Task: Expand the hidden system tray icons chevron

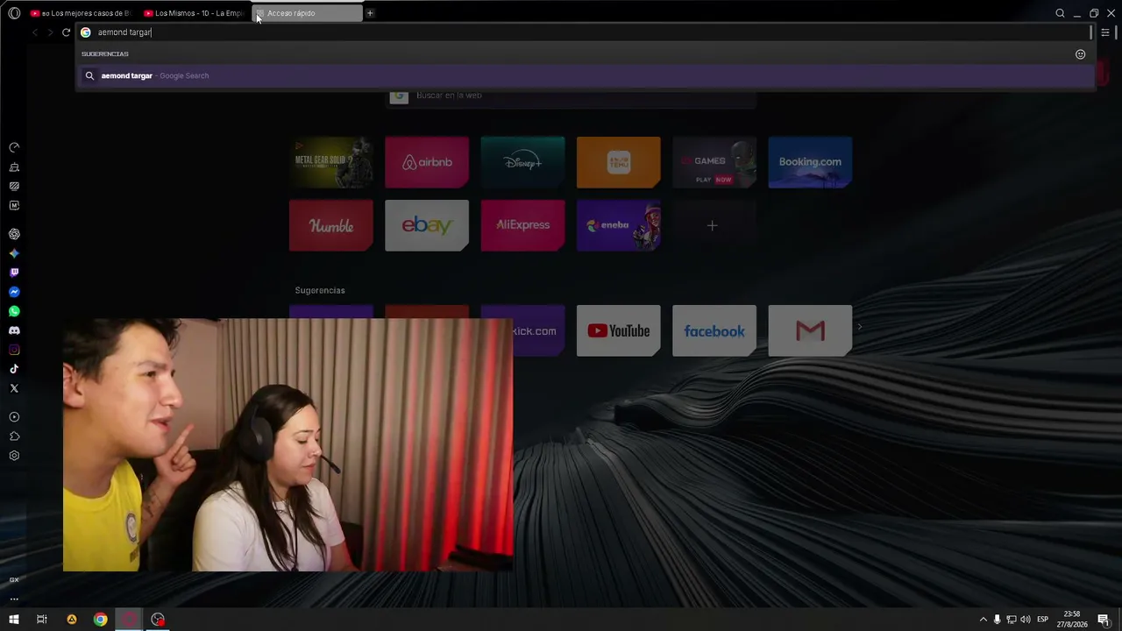Action: point(983,620)
